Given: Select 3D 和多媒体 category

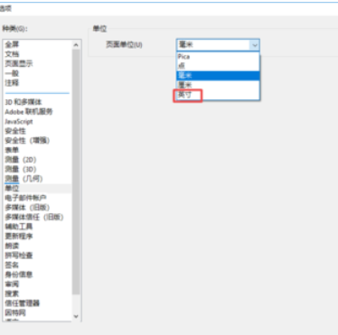Looking at the screenshot, I should (x=23, y=102).
